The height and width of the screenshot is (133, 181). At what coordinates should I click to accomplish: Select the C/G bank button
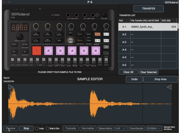click(x=98, y=40)
